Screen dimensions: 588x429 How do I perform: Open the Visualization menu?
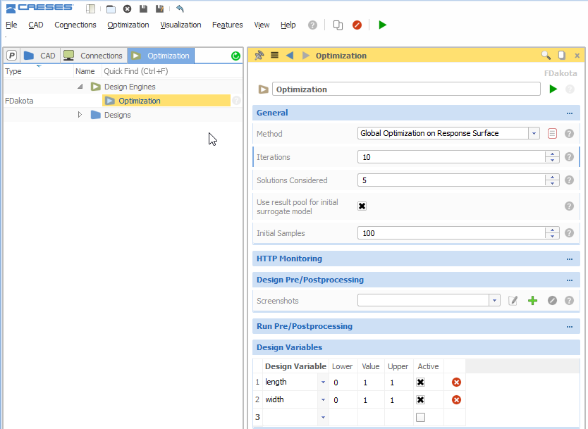(x=180, y=25)
